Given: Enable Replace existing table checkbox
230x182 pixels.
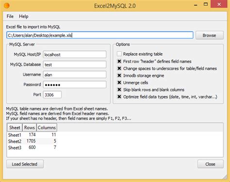Looking at the screenshot, I should (119, 54).
